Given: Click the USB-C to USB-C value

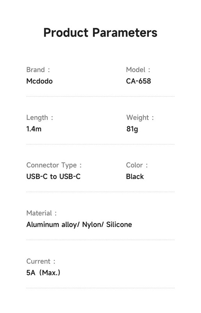Looking at the screenshot, I should pyautogui.click(x=53, y=177).
